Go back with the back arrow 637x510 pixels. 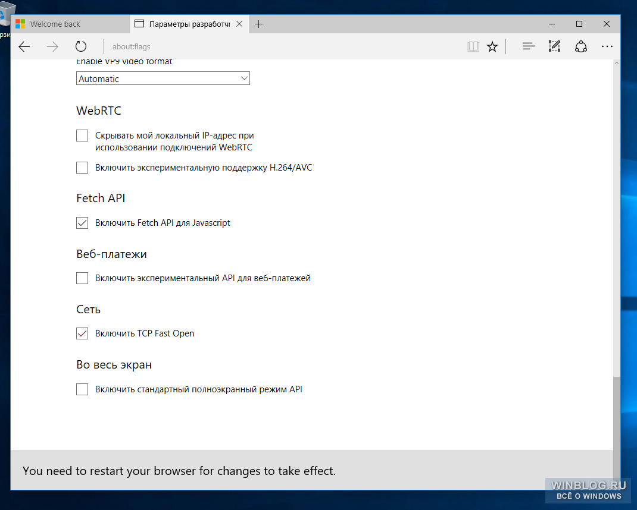click(24, 46)
